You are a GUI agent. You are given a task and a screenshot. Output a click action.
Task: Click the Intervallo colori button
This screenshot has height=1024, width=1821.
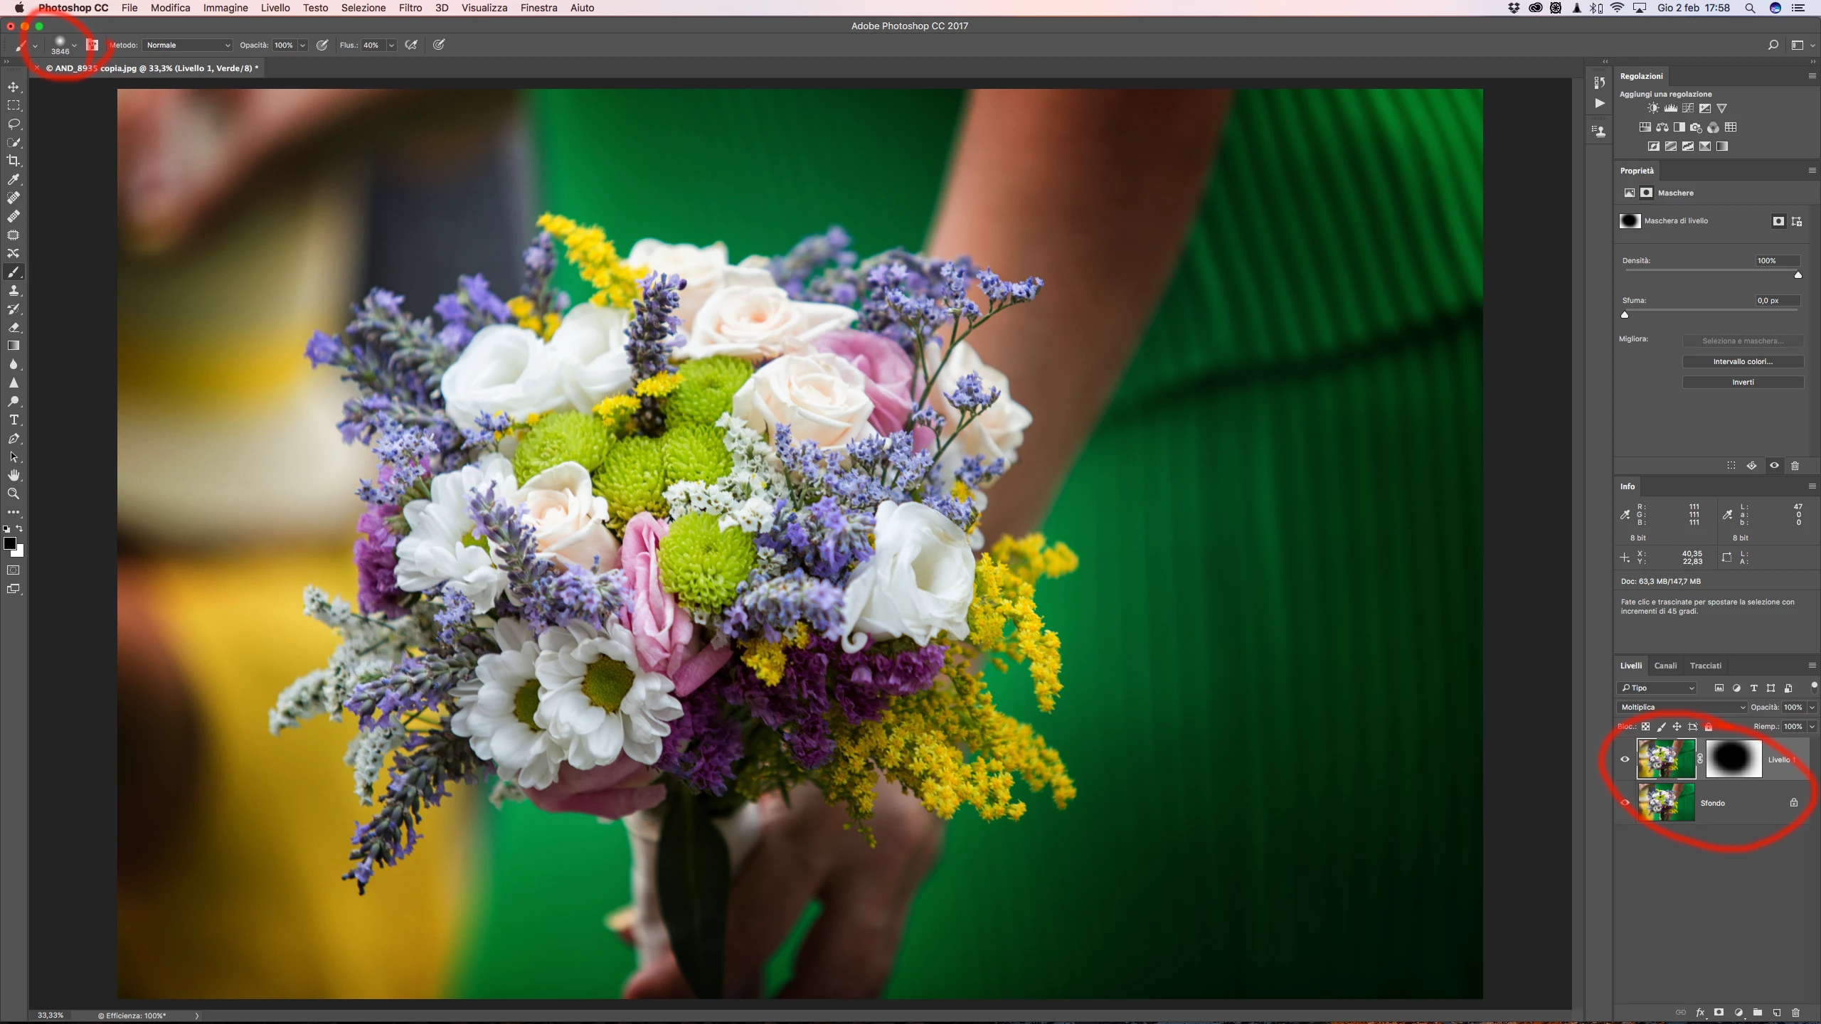tap(1742, 362)
